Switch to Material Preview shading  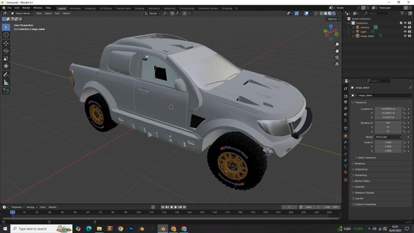point(330,13)
